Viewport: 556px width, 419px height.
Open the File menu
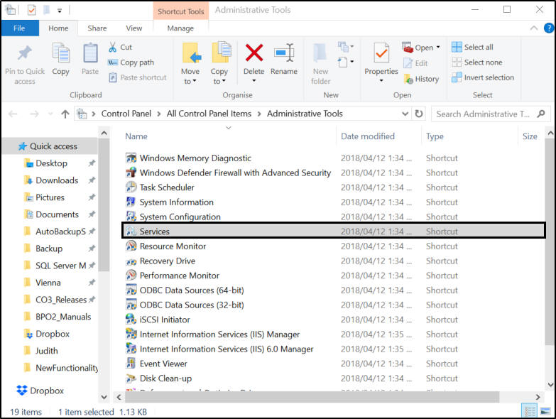click(x=19, y=28)
